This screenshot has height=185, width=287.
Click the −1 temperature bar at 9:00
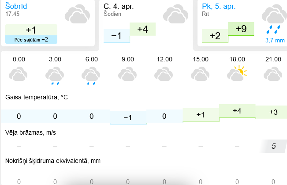click(x=128, y=117)
